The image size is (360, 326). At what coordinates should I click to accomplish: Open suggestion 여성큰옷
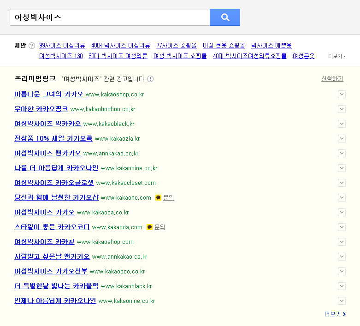pyautogui.click(x=303, y=56)
